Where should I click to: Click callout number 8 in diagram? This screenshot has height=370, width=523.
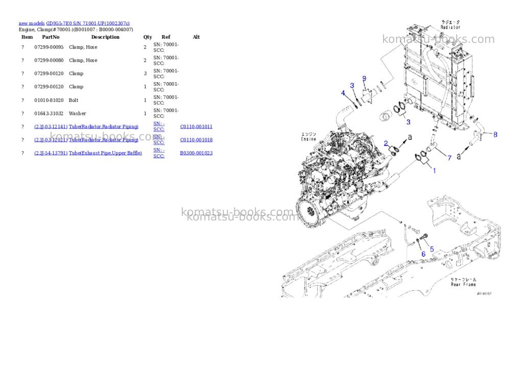(495, 134)
